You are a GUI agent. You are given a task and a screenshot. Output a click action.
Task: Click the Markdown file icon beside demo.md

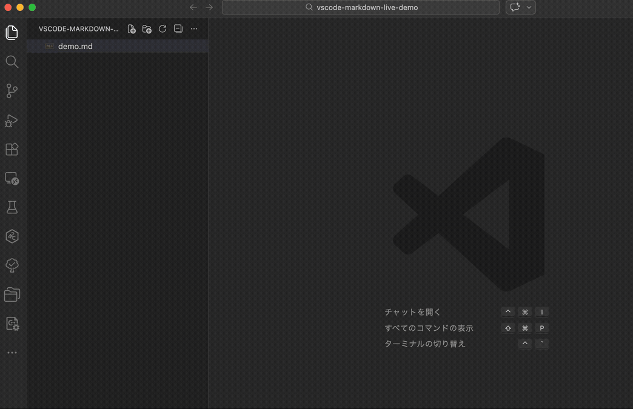[x=50, y=47]
